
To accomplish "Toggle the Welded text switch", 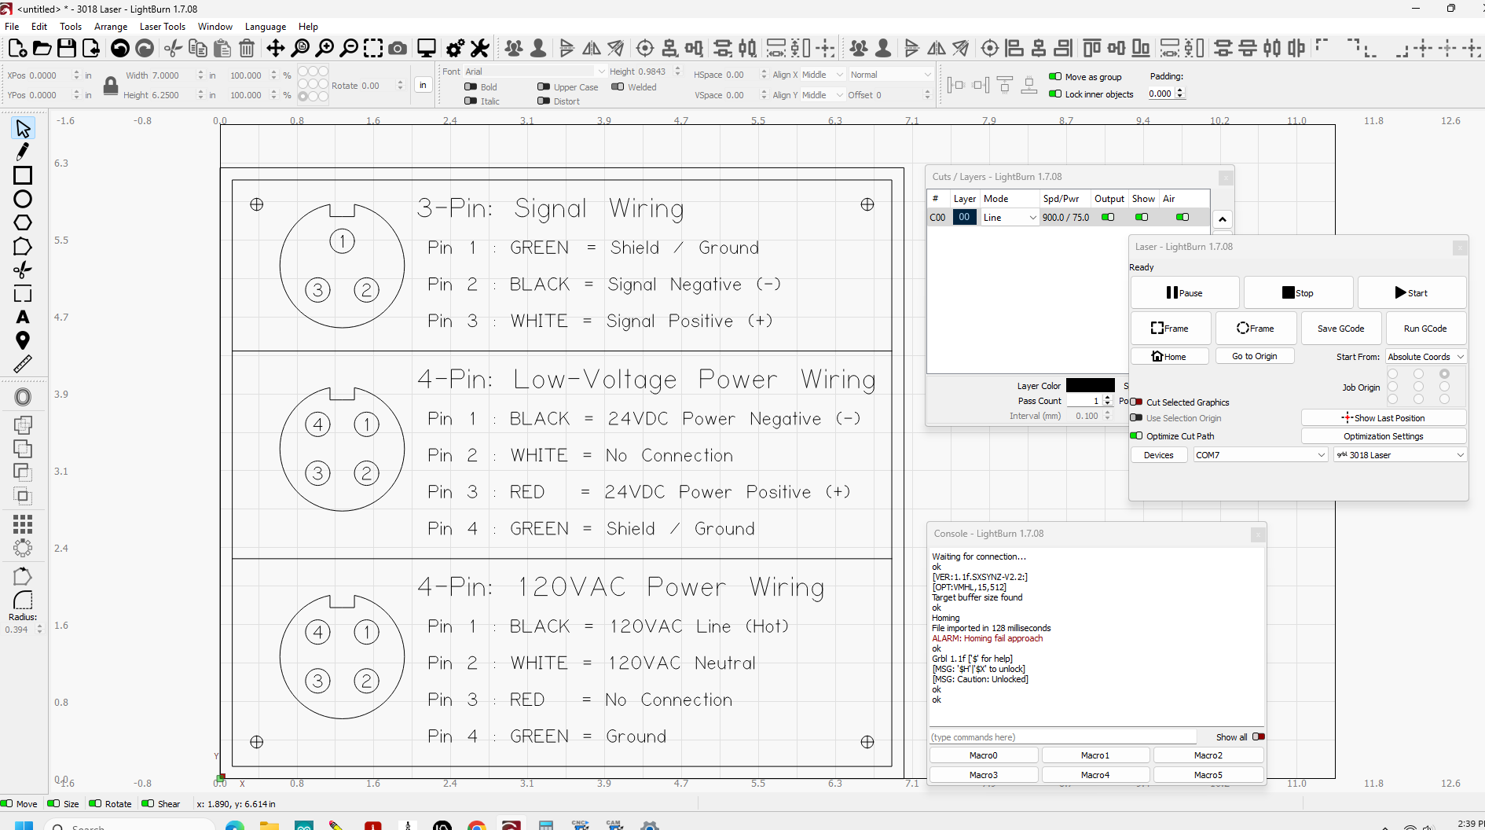I will 618,87.
